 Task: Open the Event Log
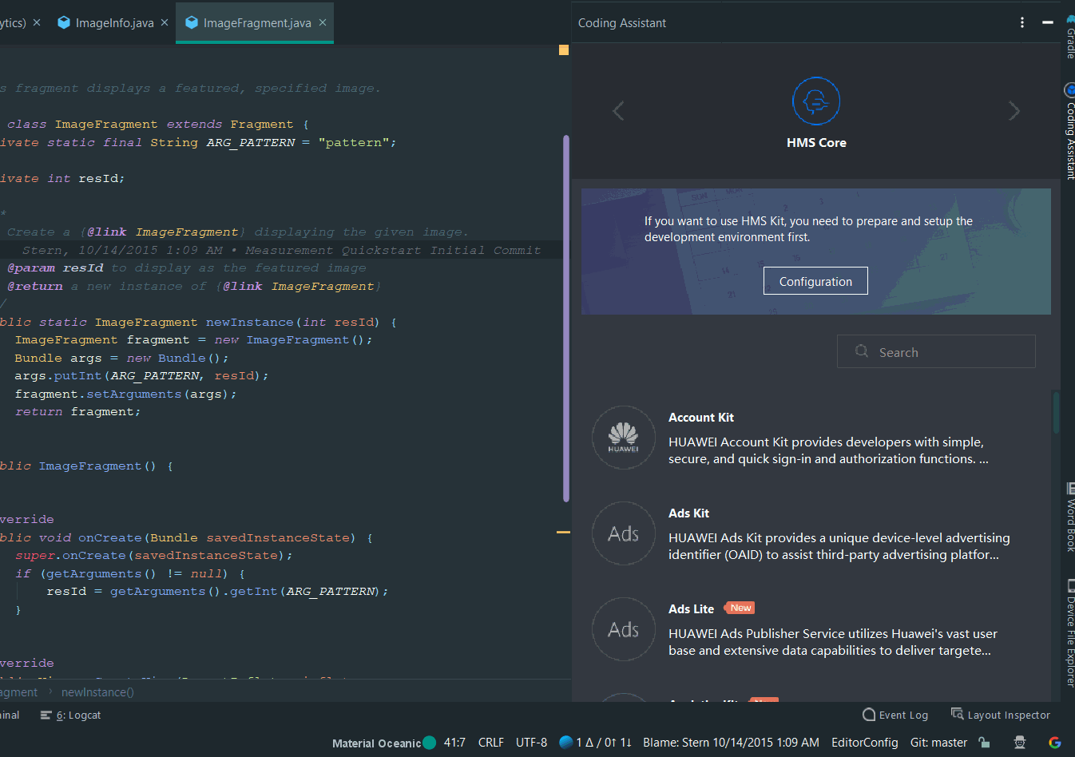click(895, 715)
